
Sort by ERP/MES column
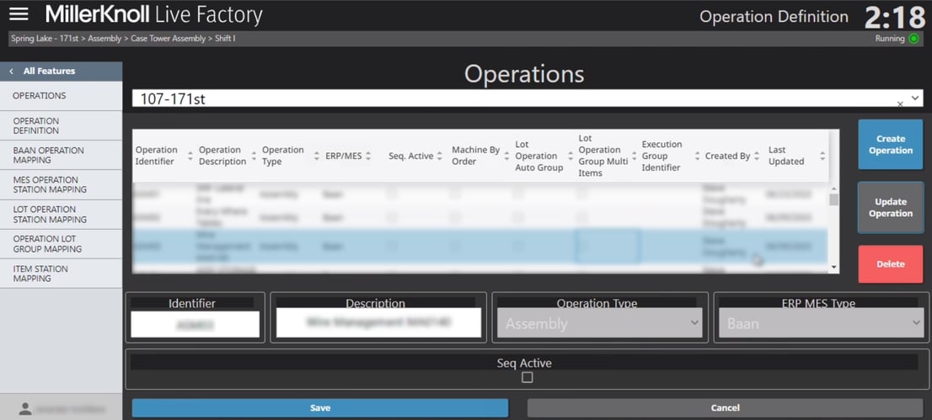tap(368, 156)
